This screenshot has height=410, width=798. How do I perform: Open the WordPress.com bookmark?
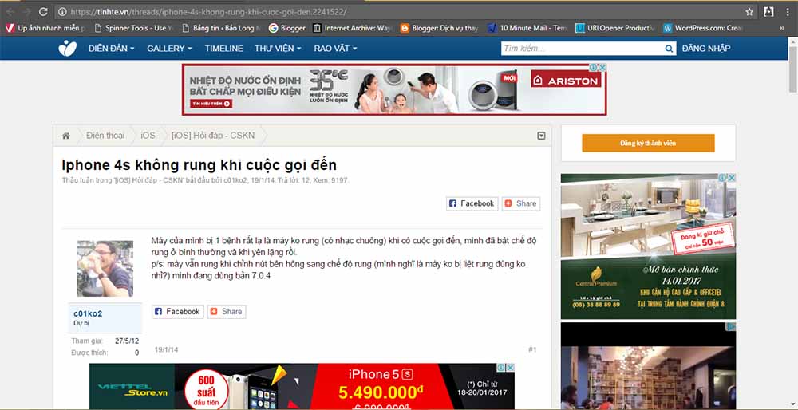[x=703, y=28]
